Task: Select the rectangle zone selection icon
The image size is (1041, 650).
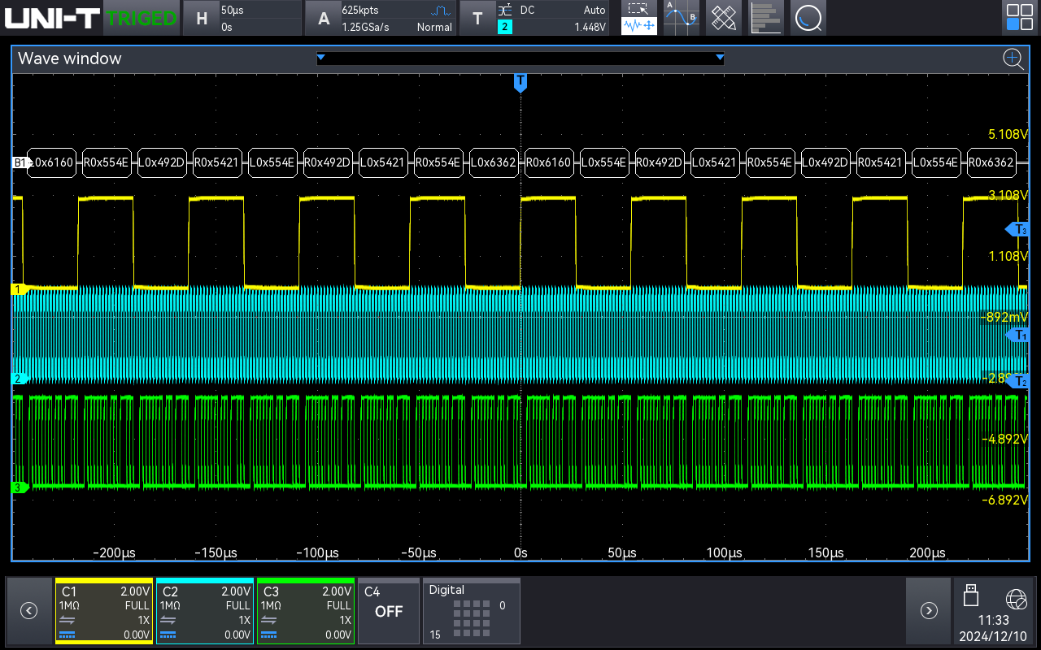Action: click(639, 9)
